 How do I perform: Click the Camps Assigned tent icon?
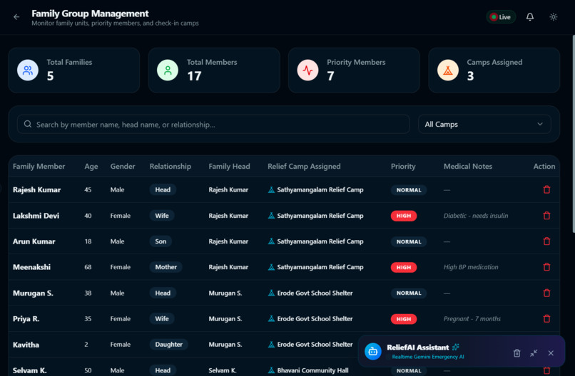[x=448, y=70]
